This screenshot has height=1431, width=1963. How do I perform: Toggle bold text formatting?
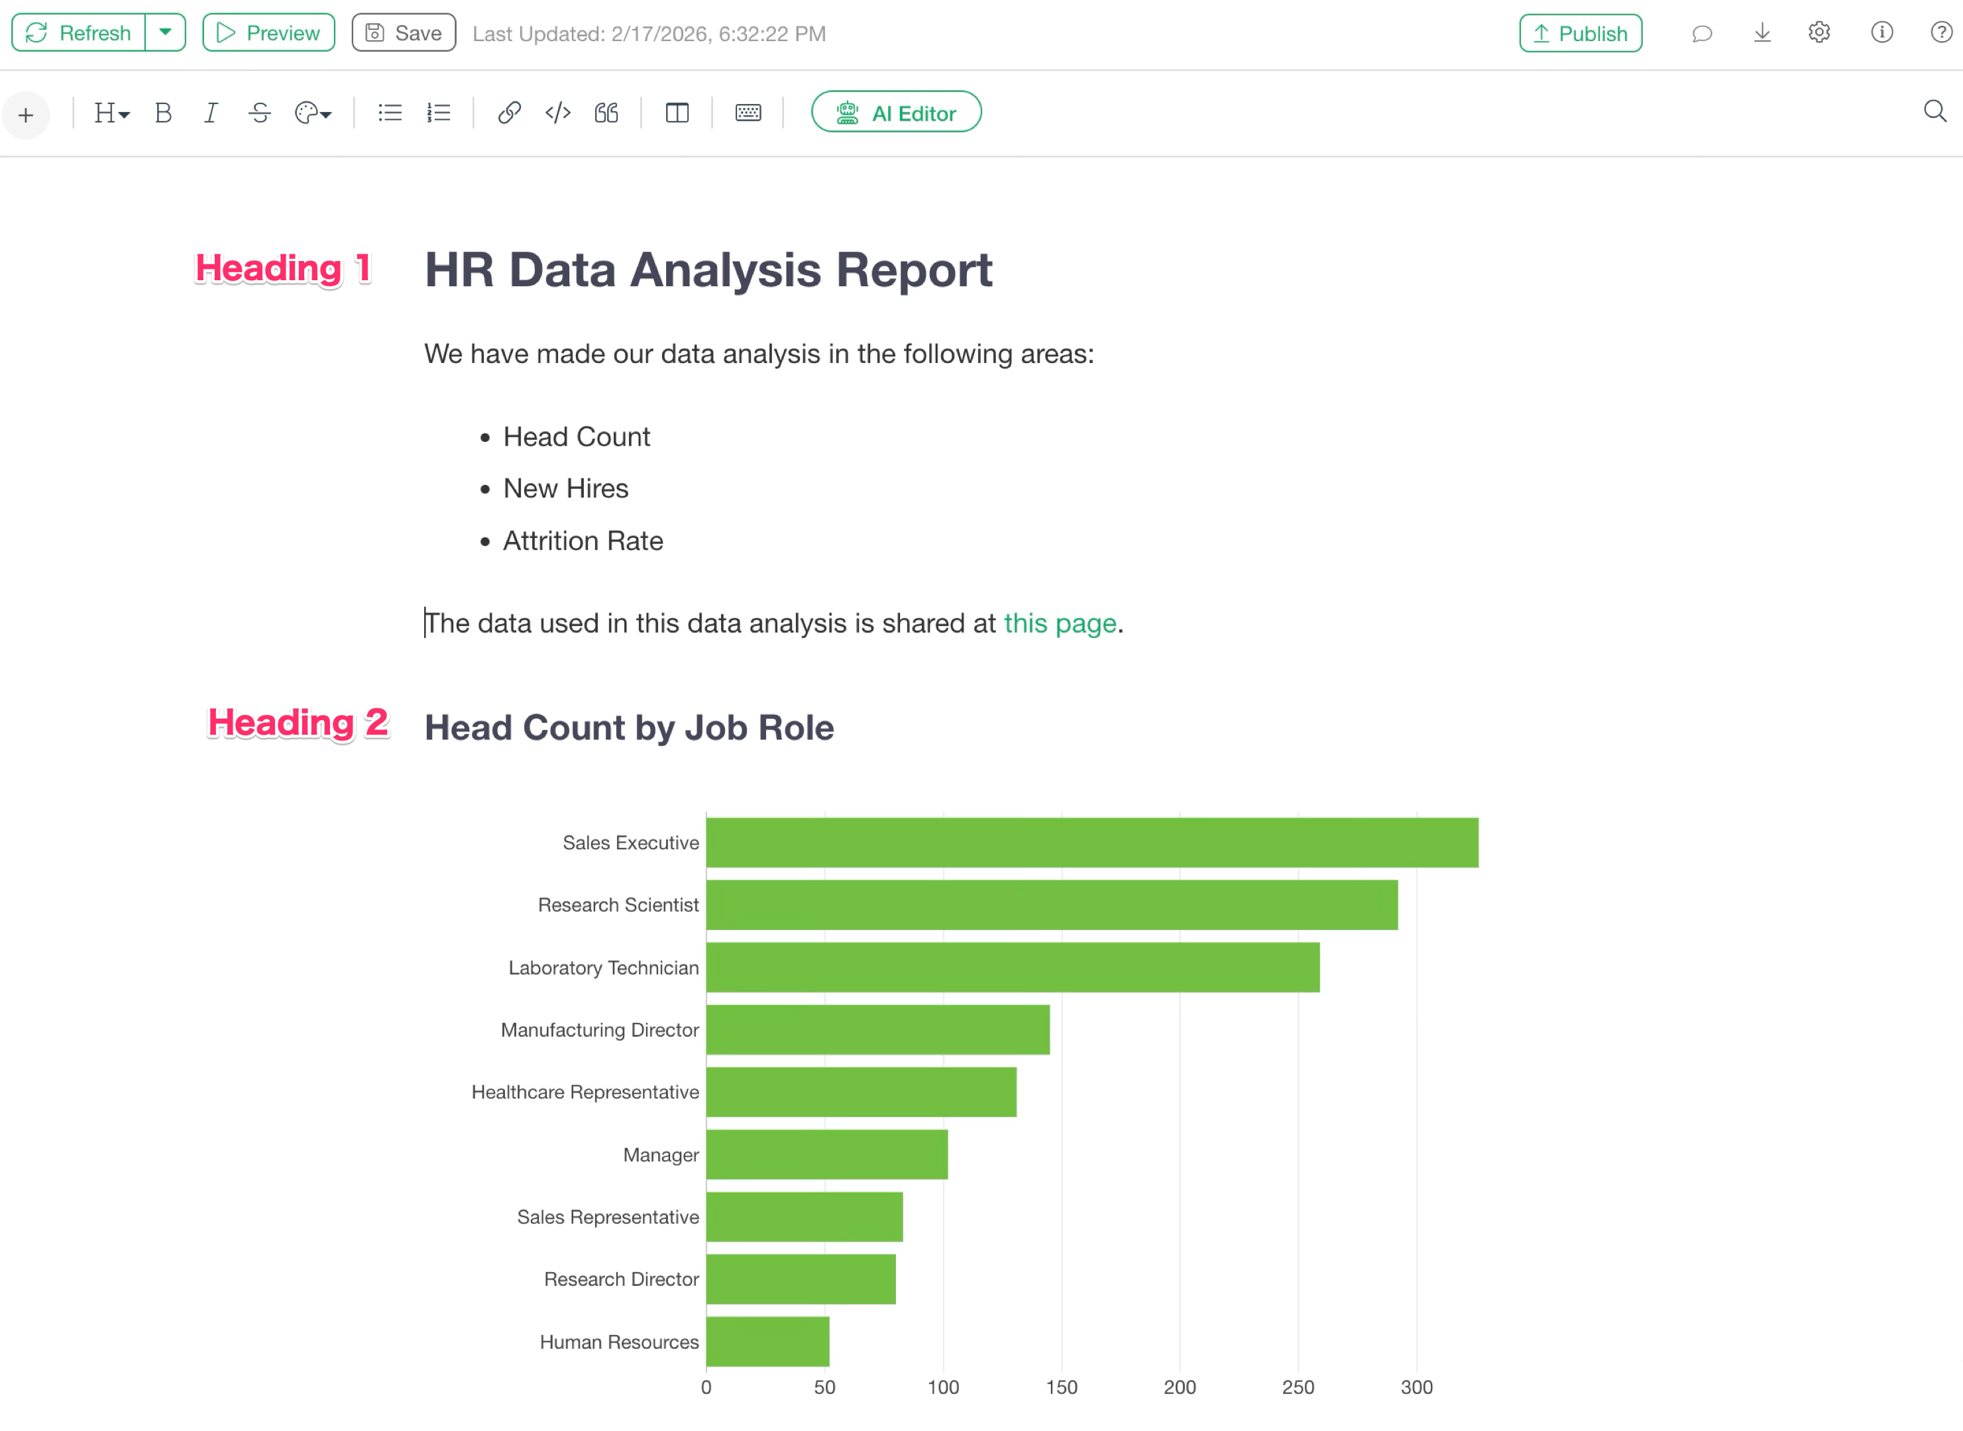pos(163,113)
